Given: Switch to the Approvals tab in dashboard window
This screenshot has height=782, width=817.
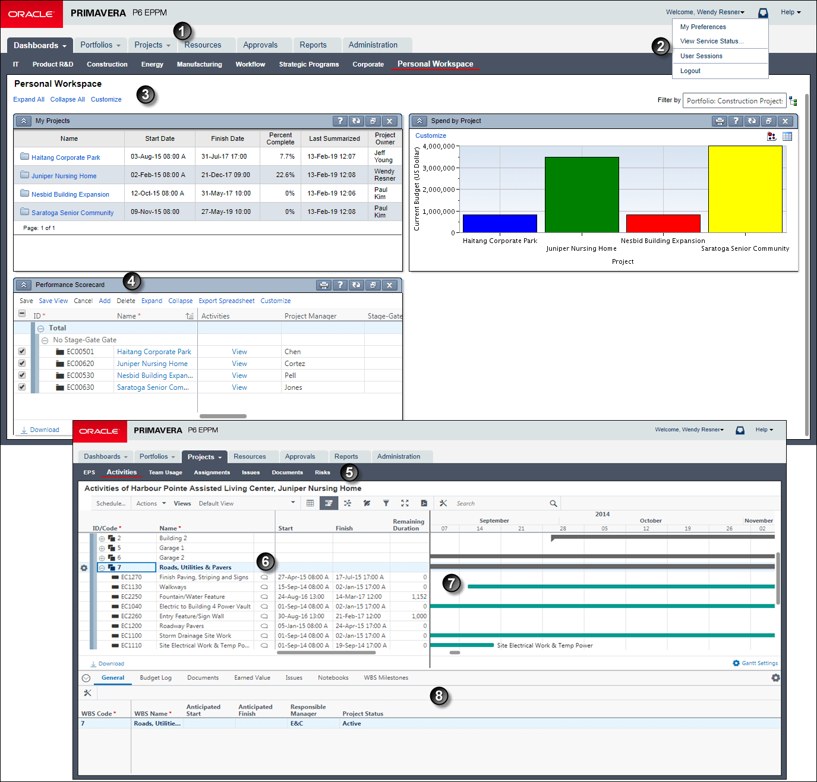Looking at the screenshot, I should tap(260, 45).
